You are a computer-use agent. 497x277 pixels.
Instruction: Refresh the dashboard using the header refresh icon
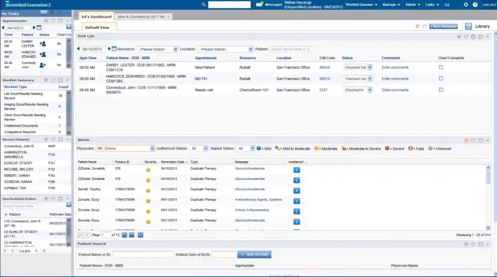pyautogui.click(x=424, y=26)
